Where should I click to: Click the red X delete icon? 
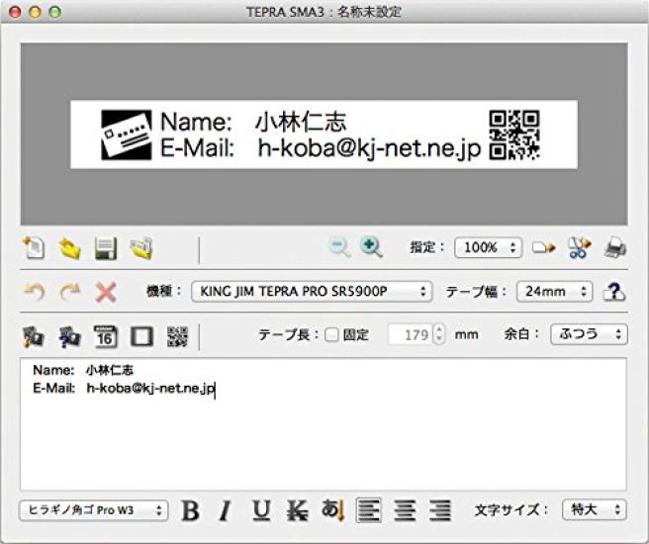[106, 292]
